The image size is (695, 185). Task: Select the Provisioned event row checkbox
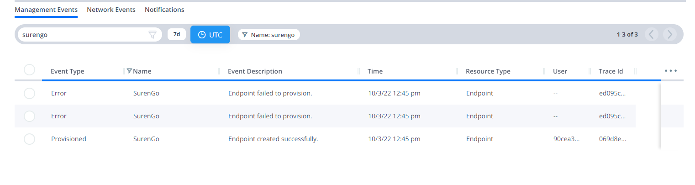tap(29, 139)
